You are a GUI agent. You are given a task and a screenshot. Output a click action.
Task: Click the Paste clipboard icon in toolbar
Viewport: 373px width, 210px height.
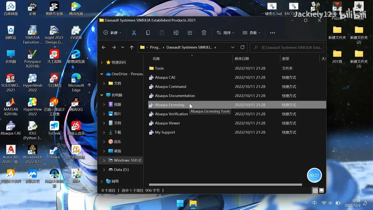(x=162, y=33)
